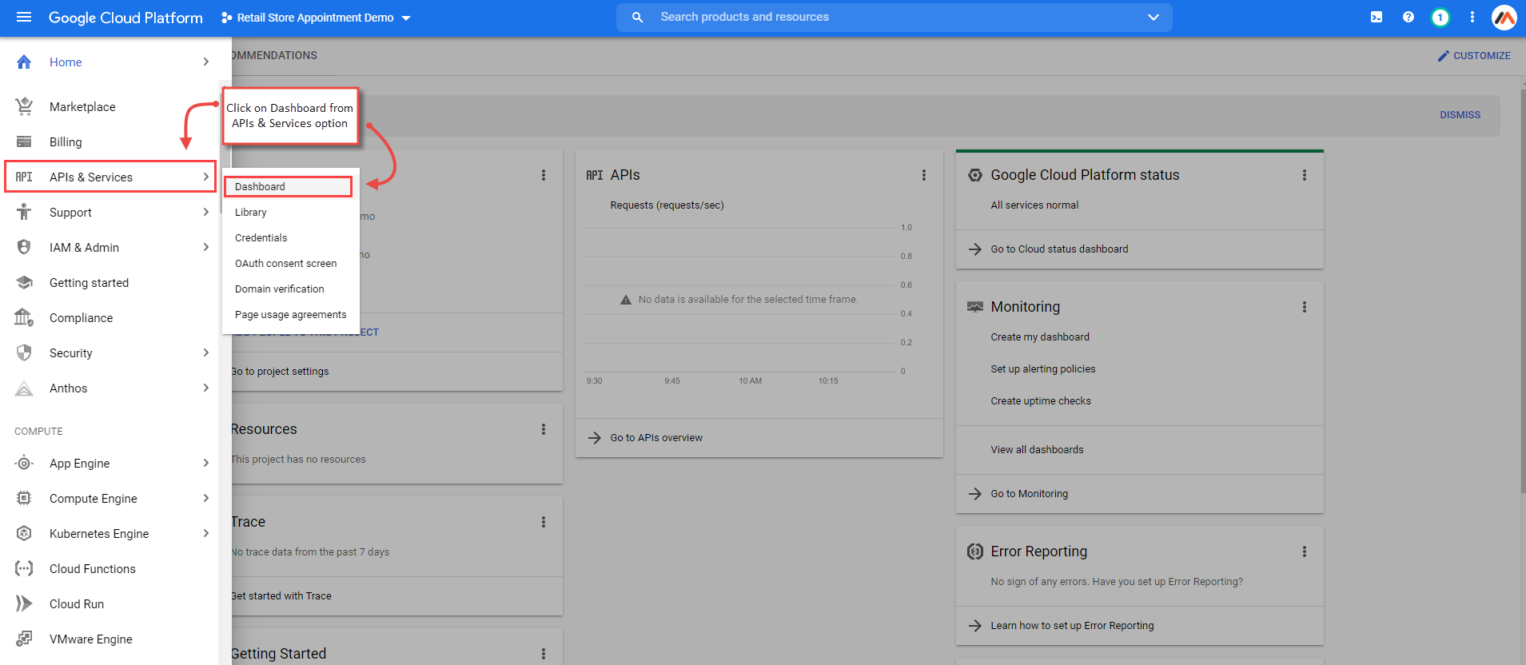The image size is (1526, 665).
Task: Click the Cloud Run icon
Action: tap(24, 603)
